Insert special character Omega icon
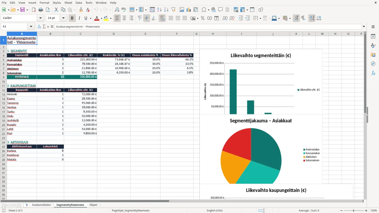Viewport: 379px width, 213px height. click(x=204, y=10)
